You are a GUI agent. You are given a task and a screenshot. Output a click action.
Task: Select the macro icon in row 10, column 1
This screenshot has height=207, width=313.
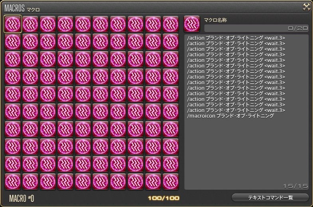13,182
